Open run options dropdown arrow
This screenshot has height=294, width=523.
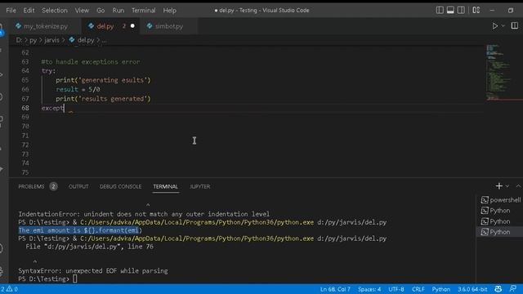503,26
